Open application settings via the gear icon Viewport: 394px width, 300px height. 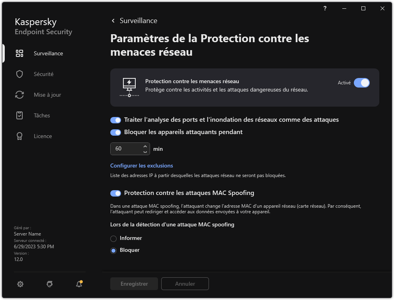pos(20,284)
